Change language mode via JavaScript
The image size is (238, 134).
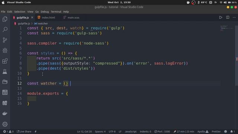coord(131,131)
